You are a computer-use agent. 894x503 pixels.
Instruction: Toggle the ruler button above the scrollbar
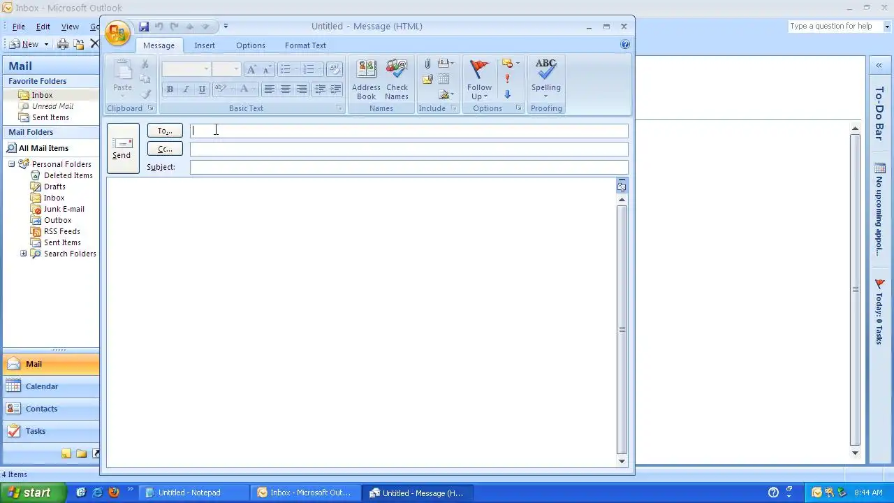click(622, 186)
